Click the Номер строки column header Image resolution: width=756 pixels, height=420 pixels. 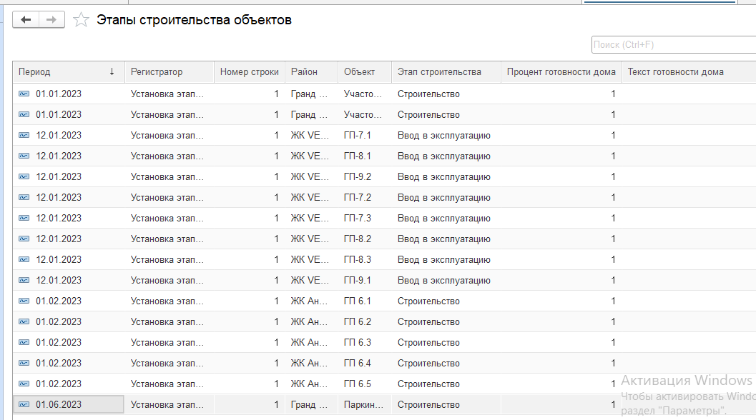(249, 72)
